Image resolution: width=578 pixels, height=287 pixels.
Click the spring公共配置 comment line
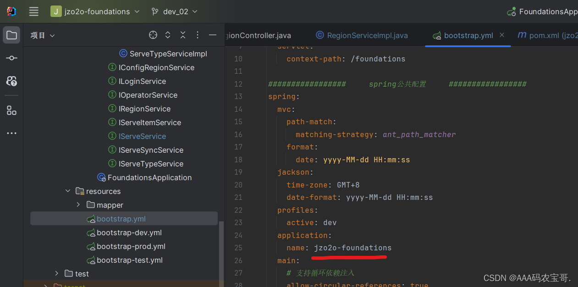[x=397, y=84]
